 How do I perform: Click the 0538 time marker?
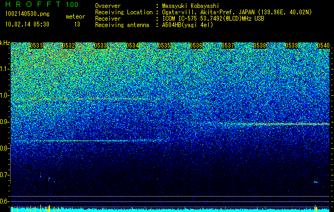pyautogui.click(x=260, y=46)
